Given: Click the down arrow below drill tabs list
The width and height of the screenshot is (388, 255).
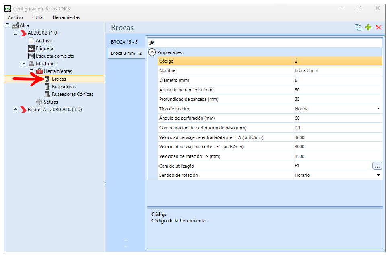Looking at the screenshot, I should click(x=126, y=247).
